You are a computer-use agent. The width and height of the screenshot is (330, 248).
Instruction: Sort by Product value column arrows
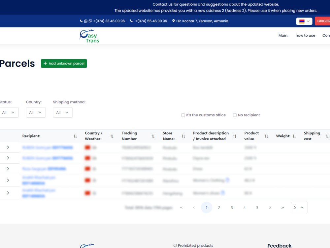pyautogui.click(x=266, y=136)
